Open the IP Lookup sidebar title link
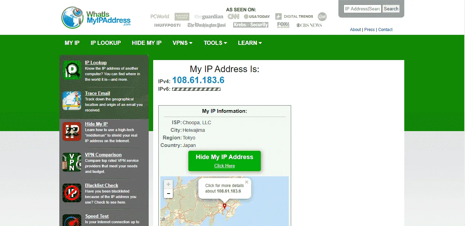The image size is (465, 226). coord(96,62)
